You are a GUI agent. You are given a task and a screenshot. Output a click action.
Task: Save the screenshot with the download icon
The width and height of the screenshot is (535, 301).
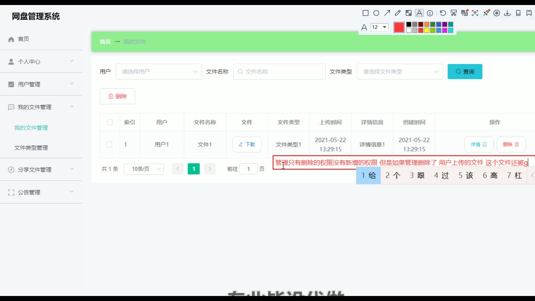point(507,13)
